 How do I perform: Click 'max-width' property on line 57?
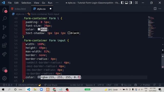point(33,51)
